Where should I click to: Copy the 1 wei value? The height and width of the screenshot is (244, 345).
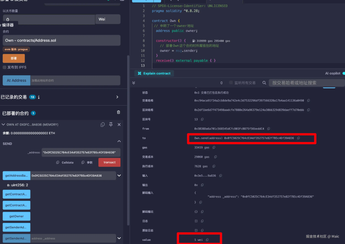pos(207,240)
